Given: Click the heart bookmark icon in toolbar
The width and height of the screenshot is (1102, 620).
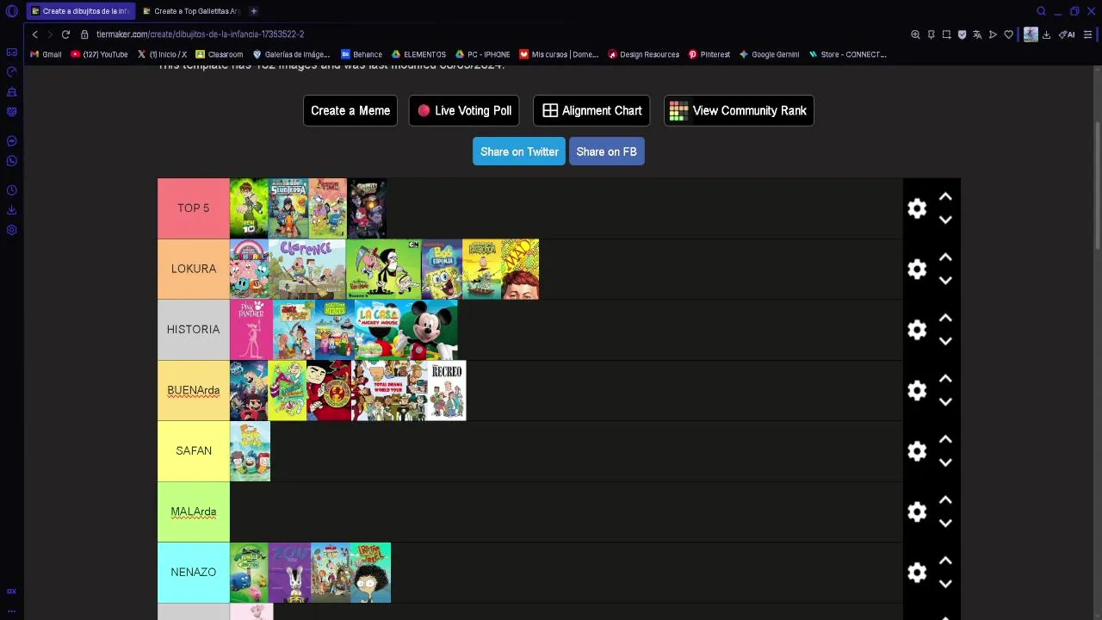Looking at the screenshot, I should [x=1008, y=34].
